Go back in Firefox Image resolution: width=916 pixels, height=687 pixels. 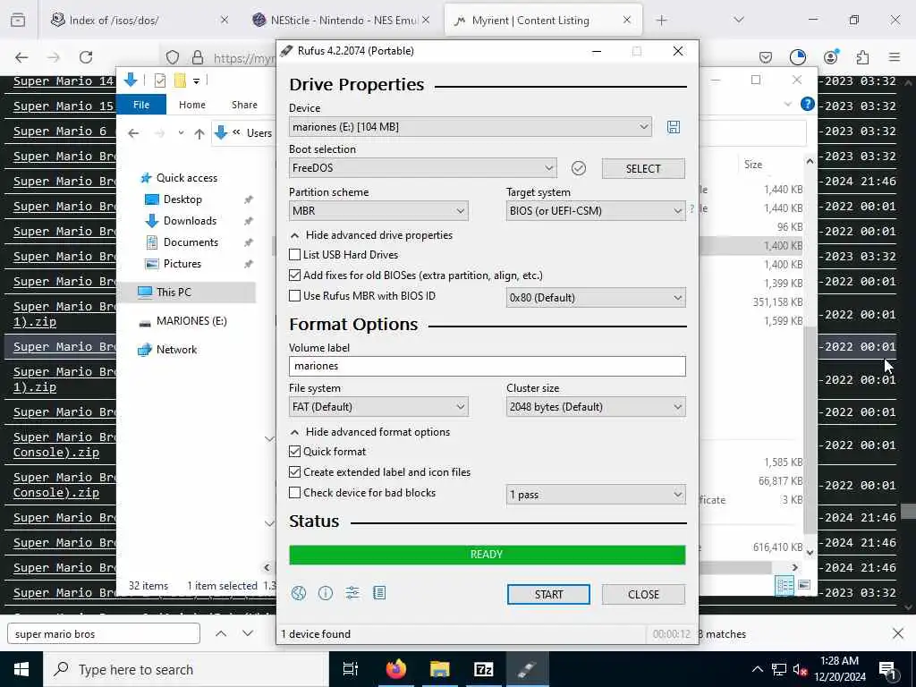(x=21, y=57)
